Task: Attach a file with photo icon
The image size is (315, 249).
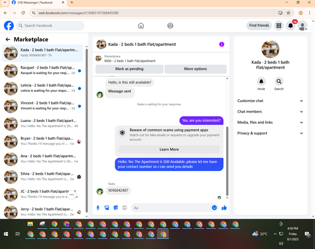Action: pos(107,207)
